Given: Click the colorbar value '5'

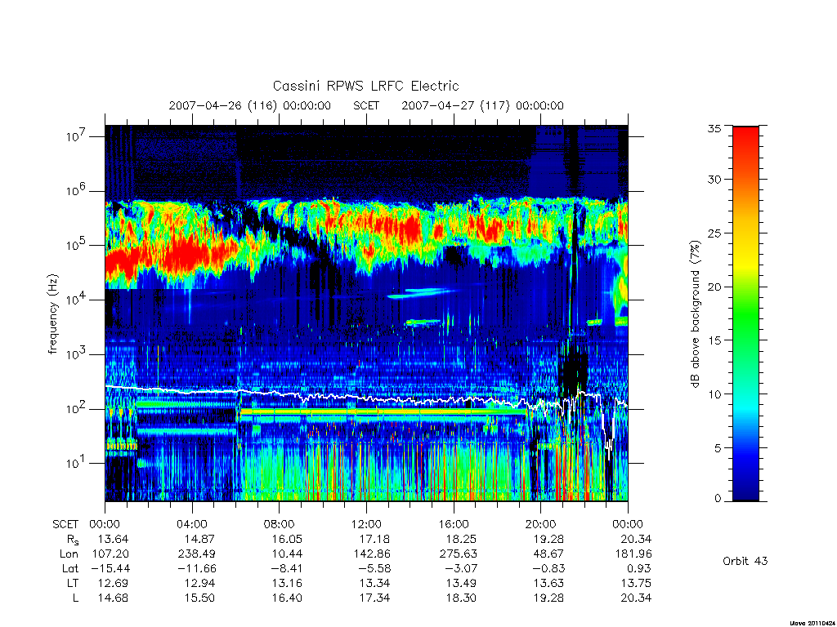Looking at the screenshot, I should coord(718,448).
